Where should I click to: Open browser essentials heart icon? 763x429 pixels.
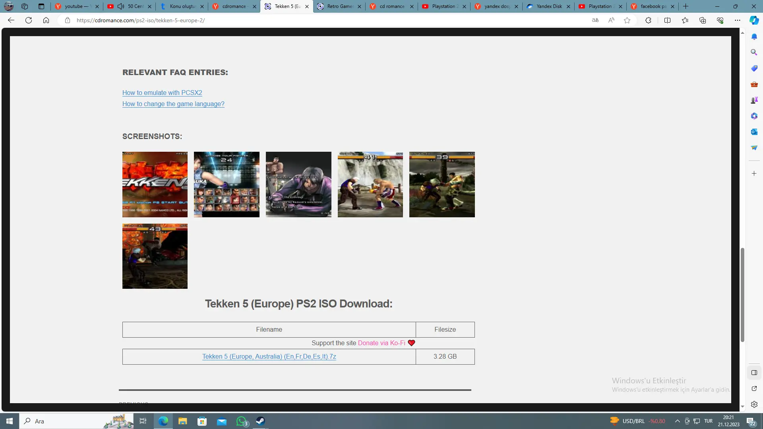pos(720,20)
